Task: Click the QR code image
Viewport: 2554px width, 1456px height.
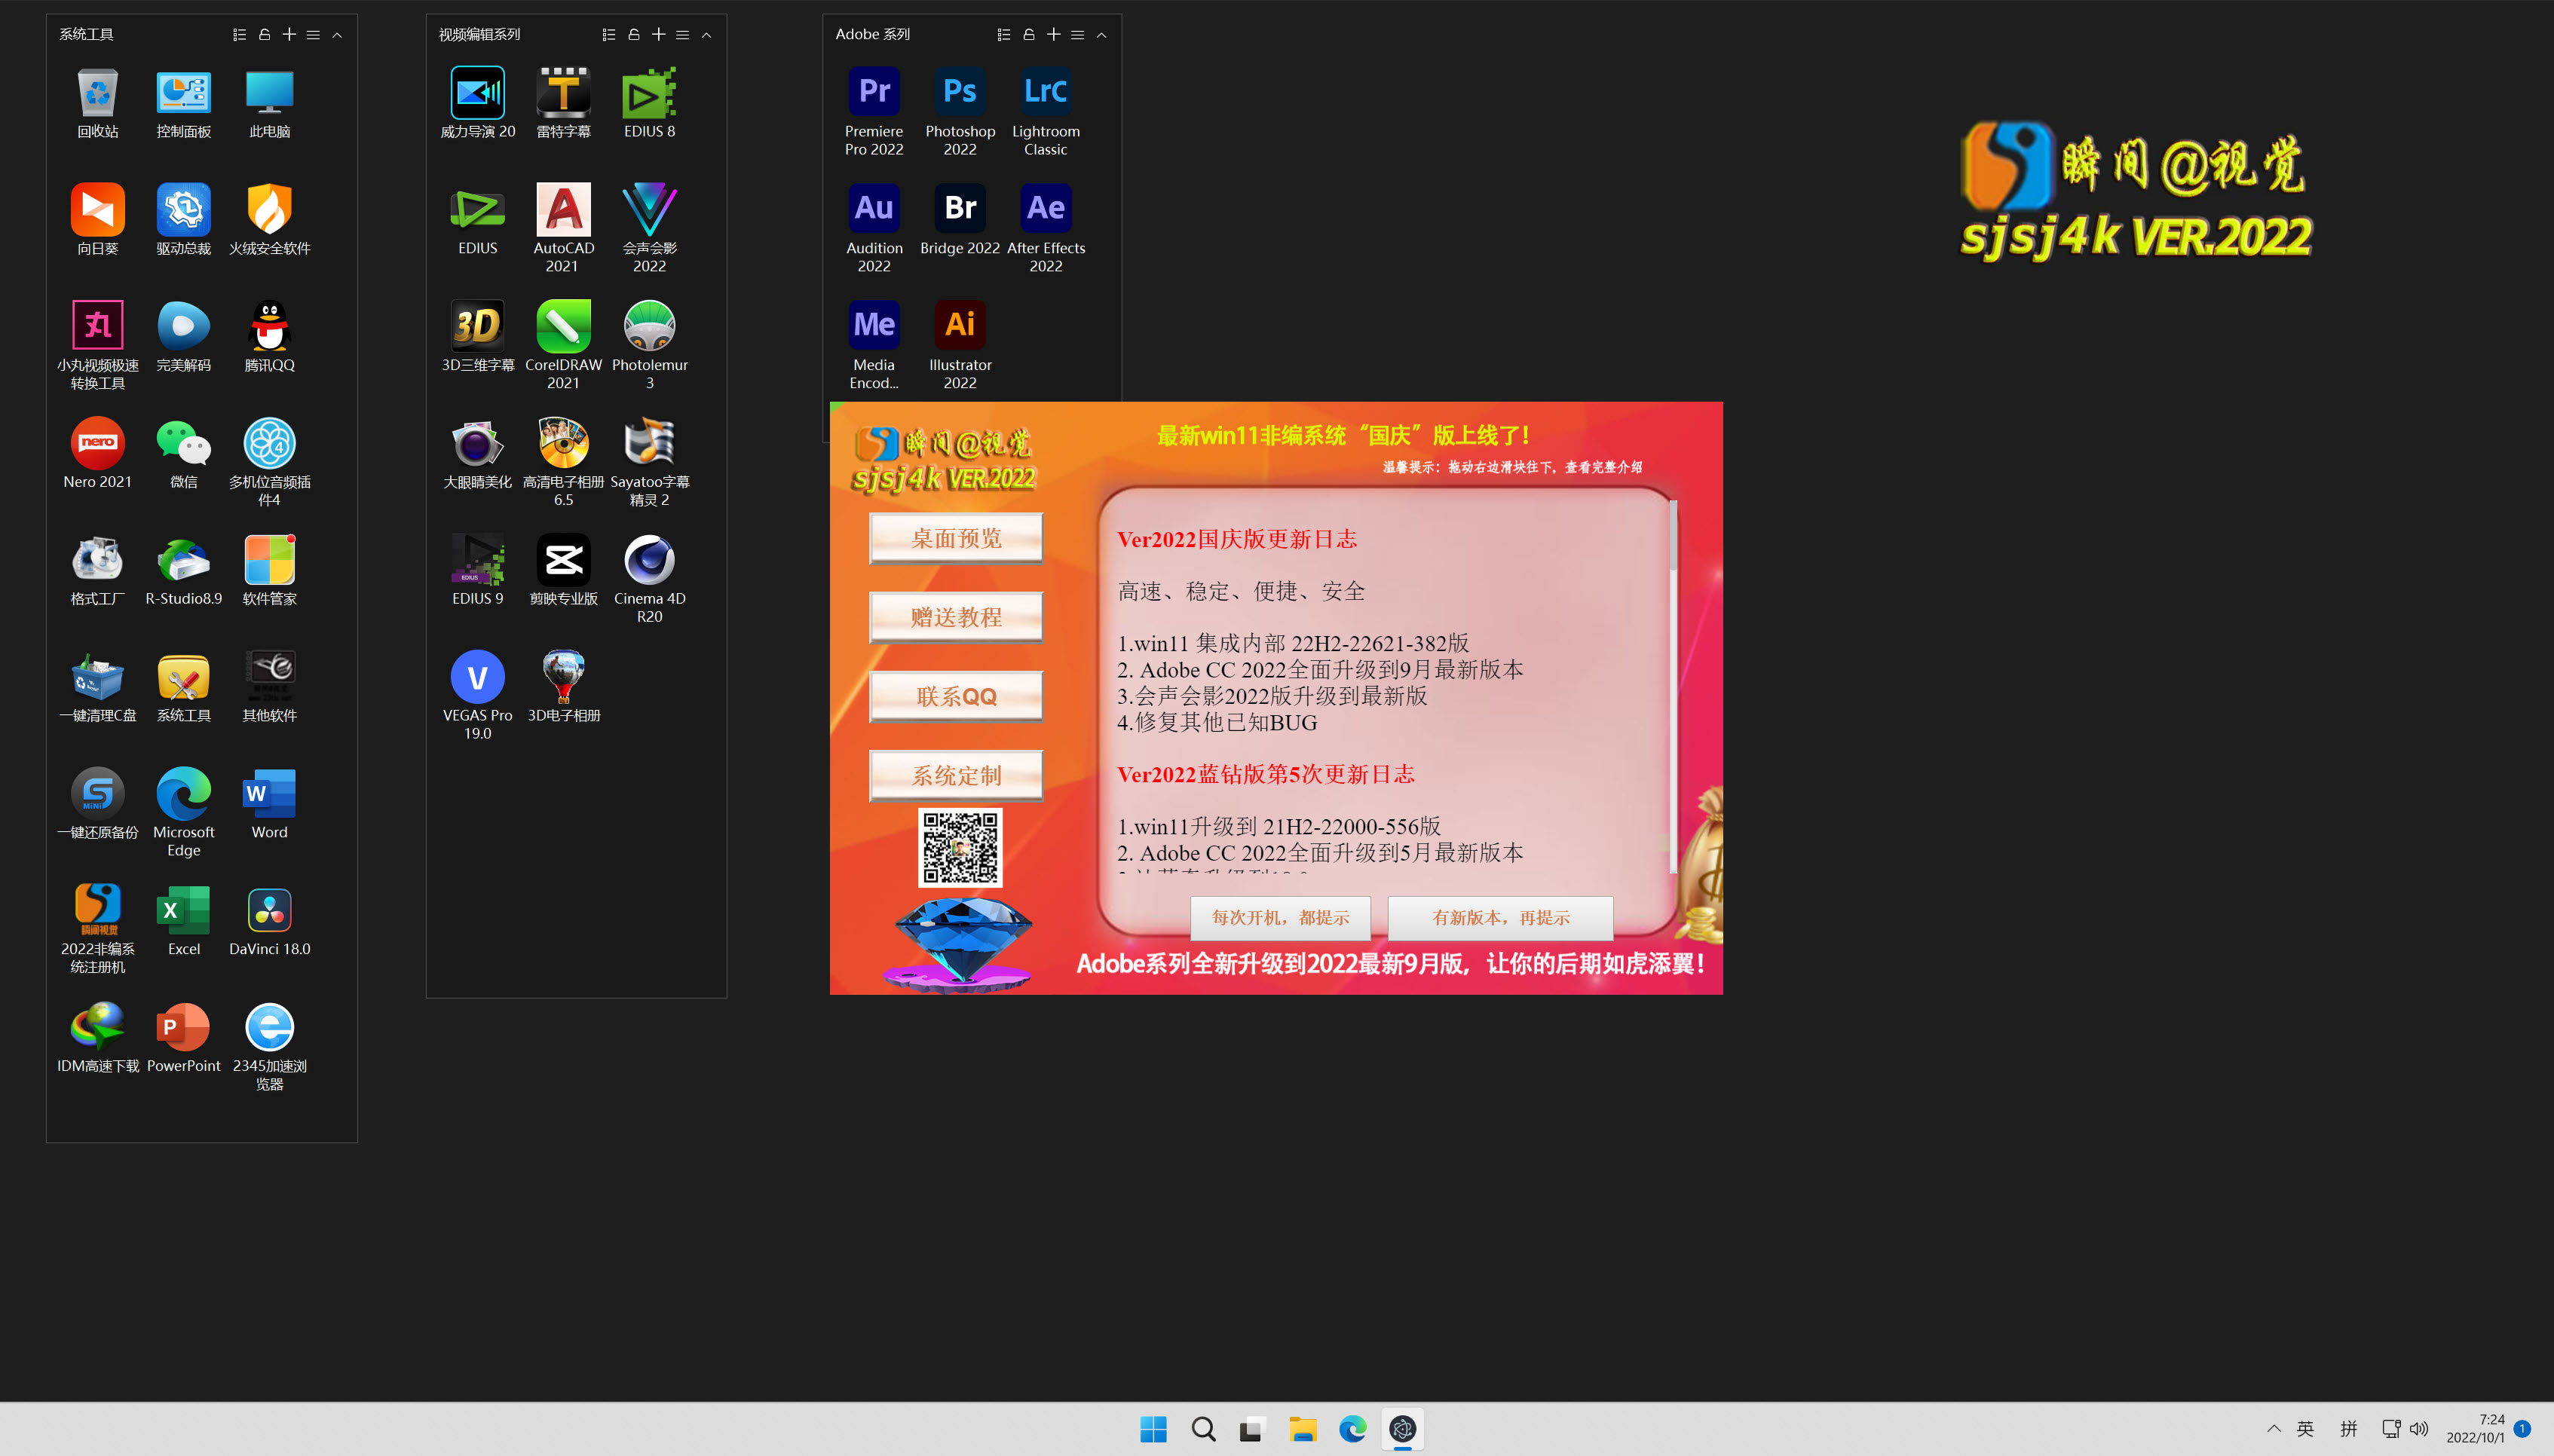Action: click(x=960, y=847)
